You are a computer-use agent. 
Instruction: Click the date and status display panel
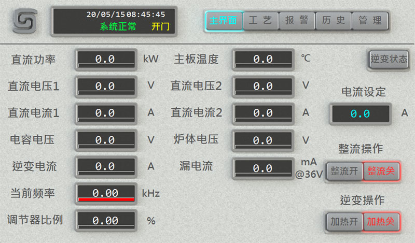114,21
